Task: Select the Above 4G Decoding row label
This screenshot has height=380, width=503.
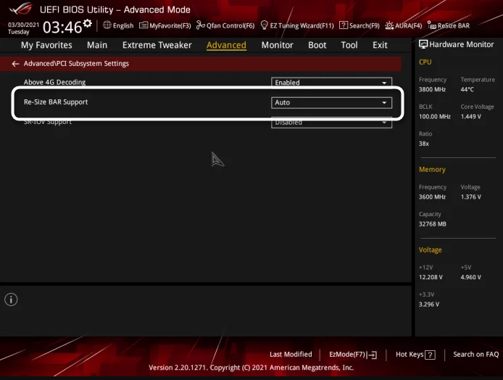Action: click(x=54, y=82)
